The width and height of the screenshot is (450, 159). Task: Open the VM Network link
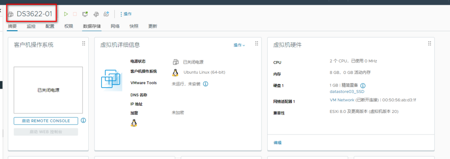click(x=342, y=100)
